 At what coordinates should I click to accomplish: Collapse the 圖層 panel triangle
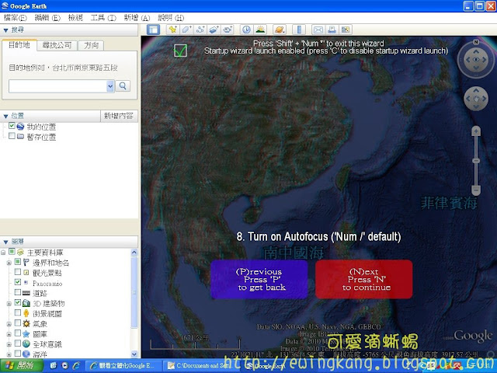pos(5,242)
